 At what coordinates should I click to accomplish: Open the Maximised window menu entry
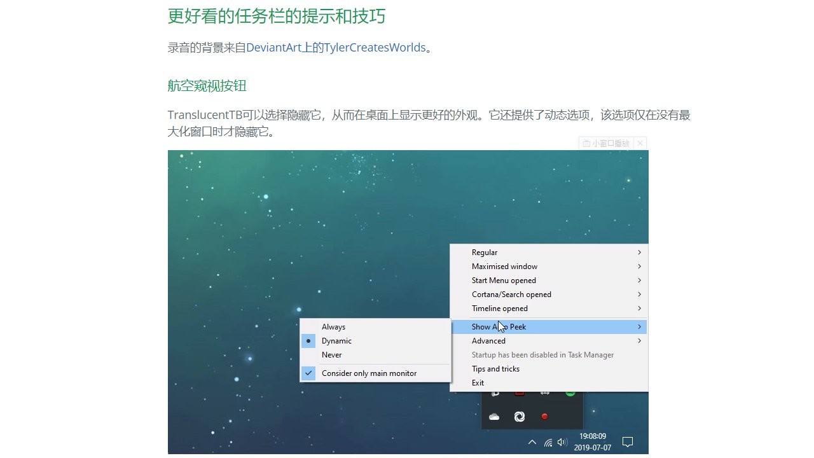[x=549, y=267]
